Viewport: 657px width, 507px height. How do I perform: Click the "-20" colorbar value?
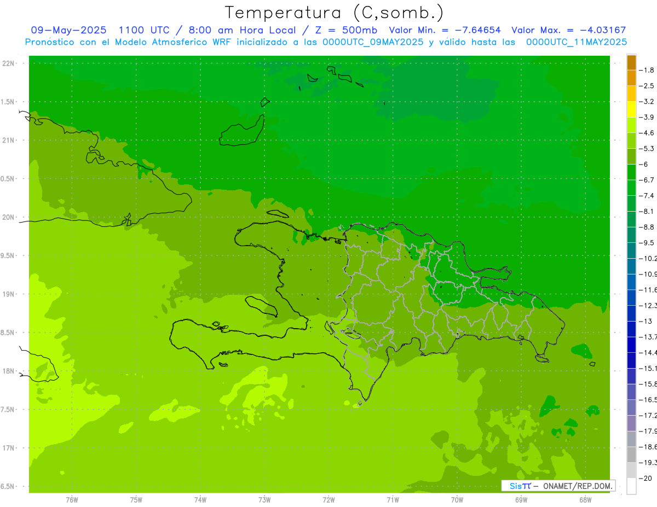[647, 478]
